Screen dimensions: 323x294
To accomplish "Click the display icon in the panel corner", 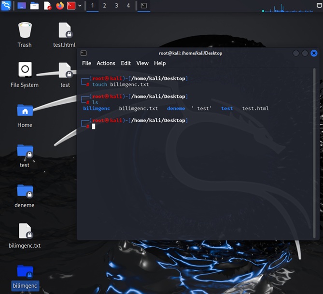I will [320, 6].
